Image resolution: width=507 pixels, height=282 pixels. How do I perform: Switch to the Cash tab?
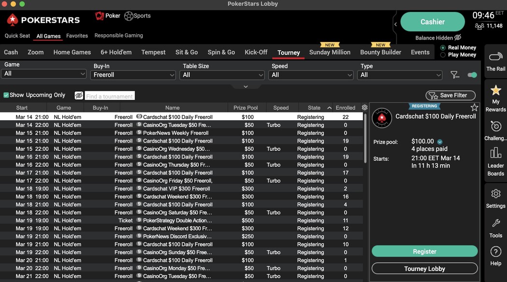click(x=11, y=52)
